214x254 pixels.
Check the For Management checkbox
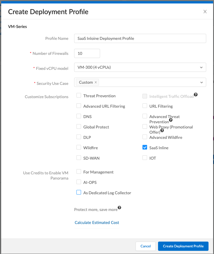79,172
